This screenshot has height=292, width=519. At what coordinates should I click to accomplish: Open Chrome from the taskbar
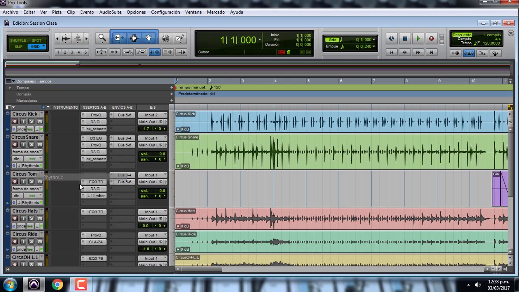pyautogui.click(x=57, y=285)
